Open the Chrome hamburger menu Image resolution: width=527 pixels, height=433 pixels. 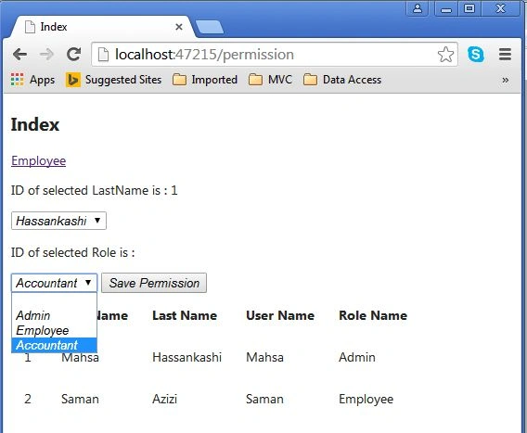505,54
